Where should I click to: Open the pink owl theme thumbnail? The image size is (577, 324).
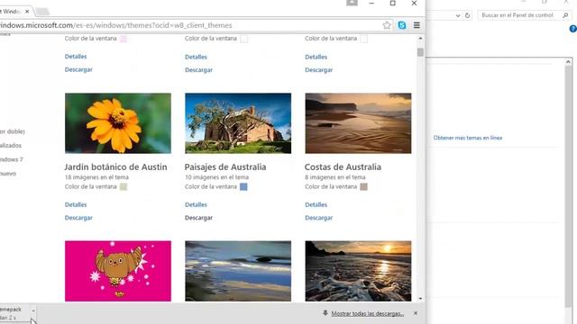tap(118, 271)
